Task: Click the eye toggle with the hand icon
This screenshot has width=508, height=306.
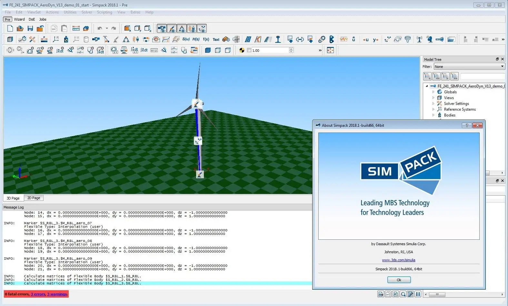Action: [162, 29]
